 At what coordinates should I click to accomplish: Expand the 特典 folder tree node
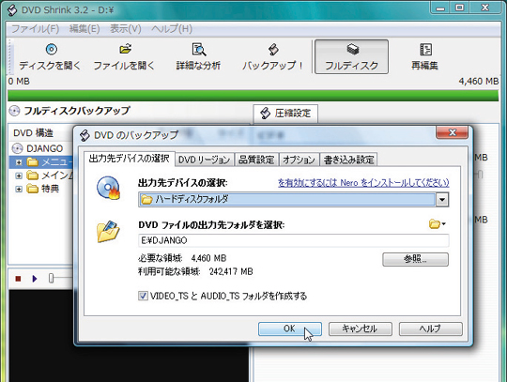tap(19, 189)
